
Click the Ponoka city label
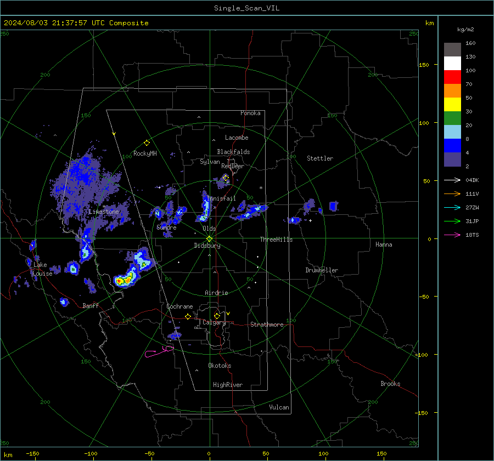click(250, 113)
